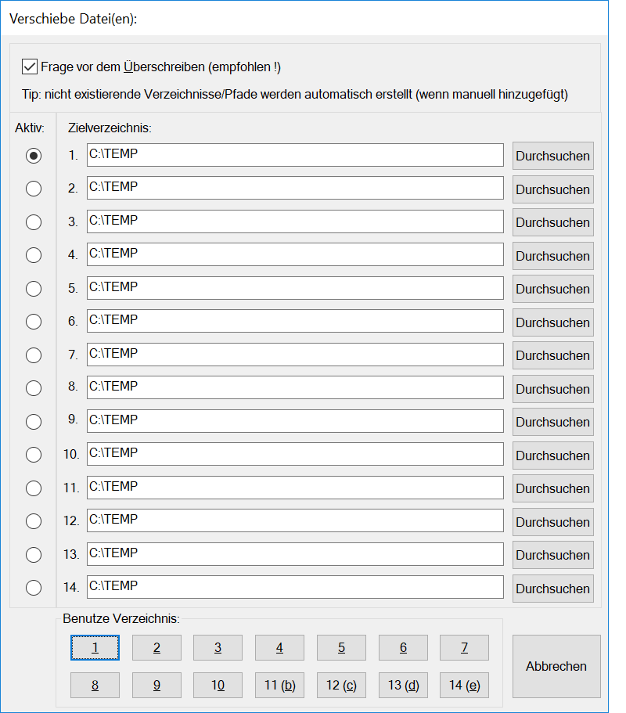Click into target directory field number 12
This screenshot has width=626, height=713.
[295, 520]
